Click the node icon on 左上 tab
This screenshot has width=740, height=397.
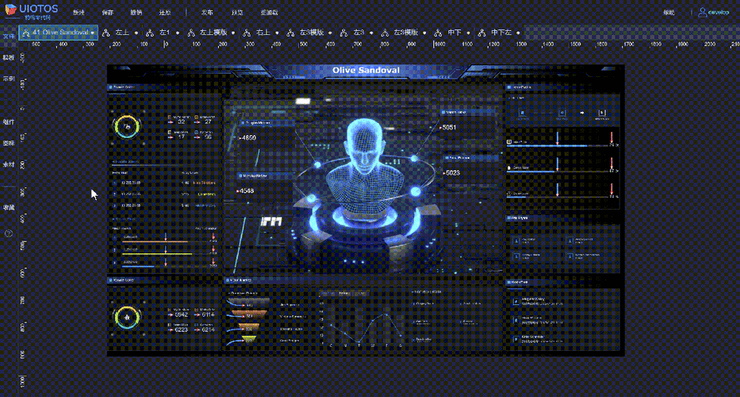(x=106, y=33)
